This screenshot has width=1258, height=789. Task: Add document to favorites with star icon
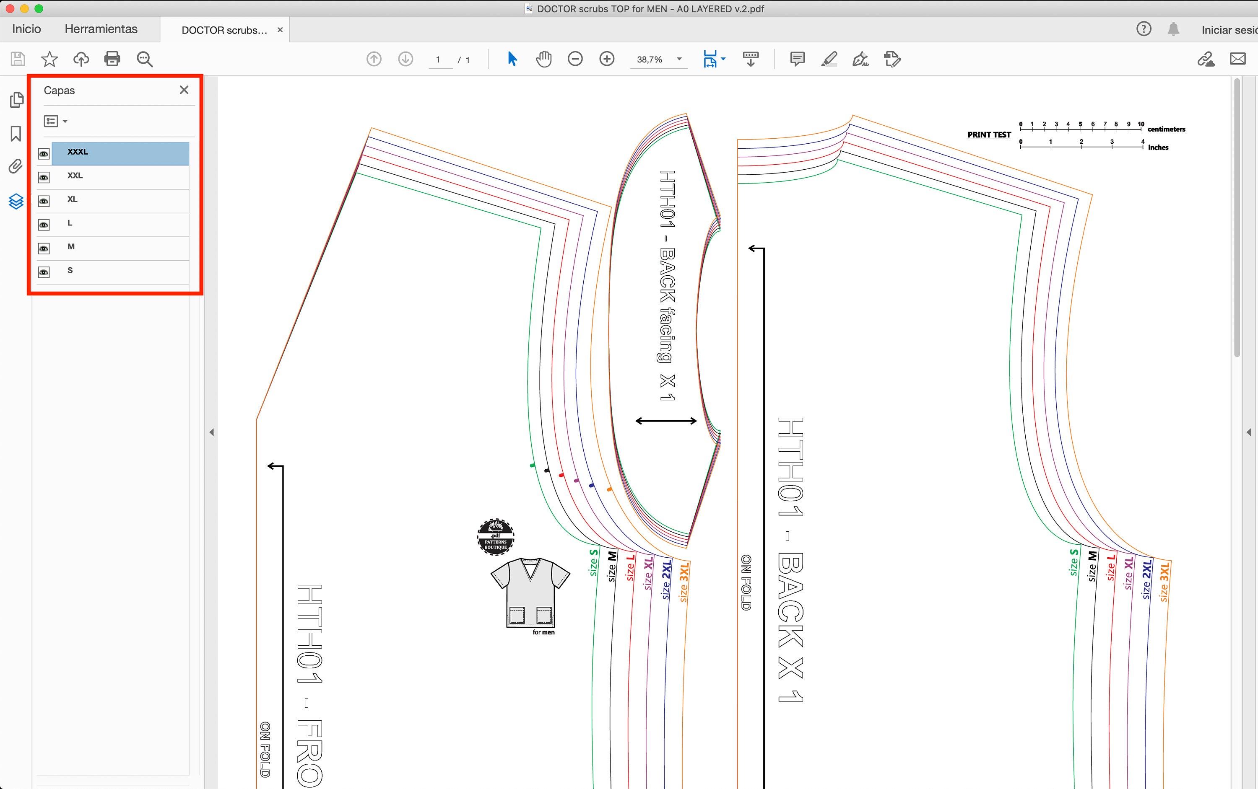tap(49, 59)
